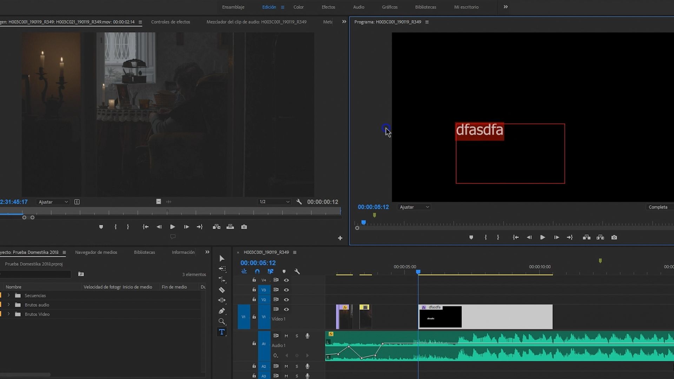
Task: Select the Razor tool
Action: (x=222, y=290)
